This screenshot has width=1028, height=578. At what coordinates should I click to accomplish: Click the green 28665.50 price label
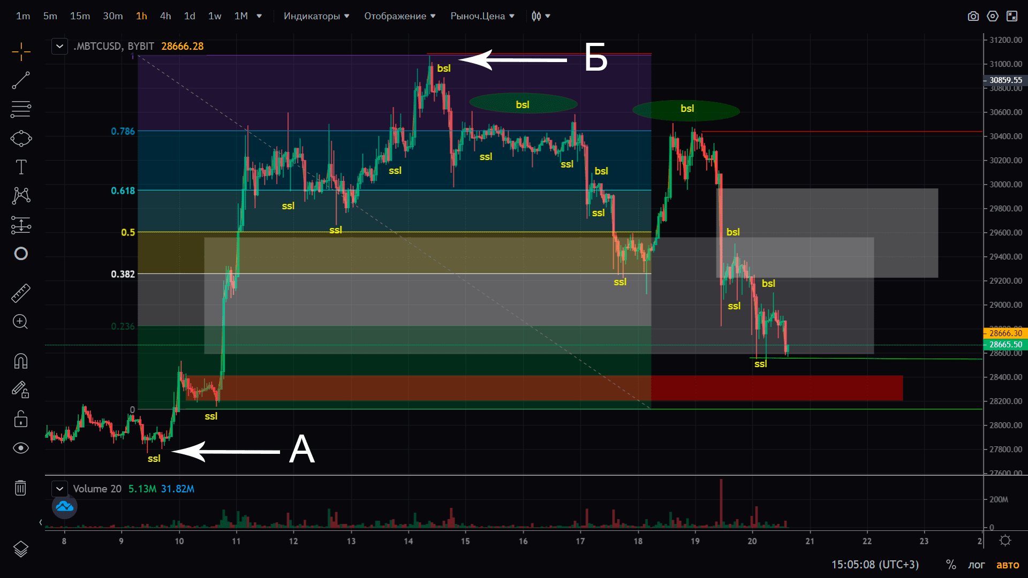1005,345
